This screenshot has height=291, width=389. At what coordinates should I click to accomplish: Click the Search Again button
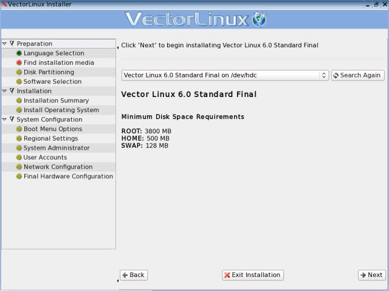[x=358, y=75]
